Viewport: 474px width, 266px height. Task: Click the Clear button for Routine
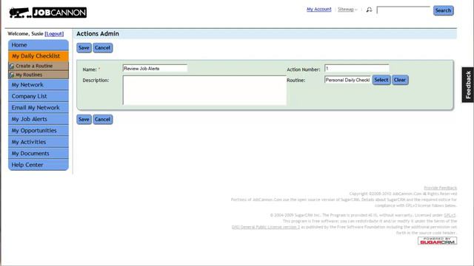pos(400,80)
